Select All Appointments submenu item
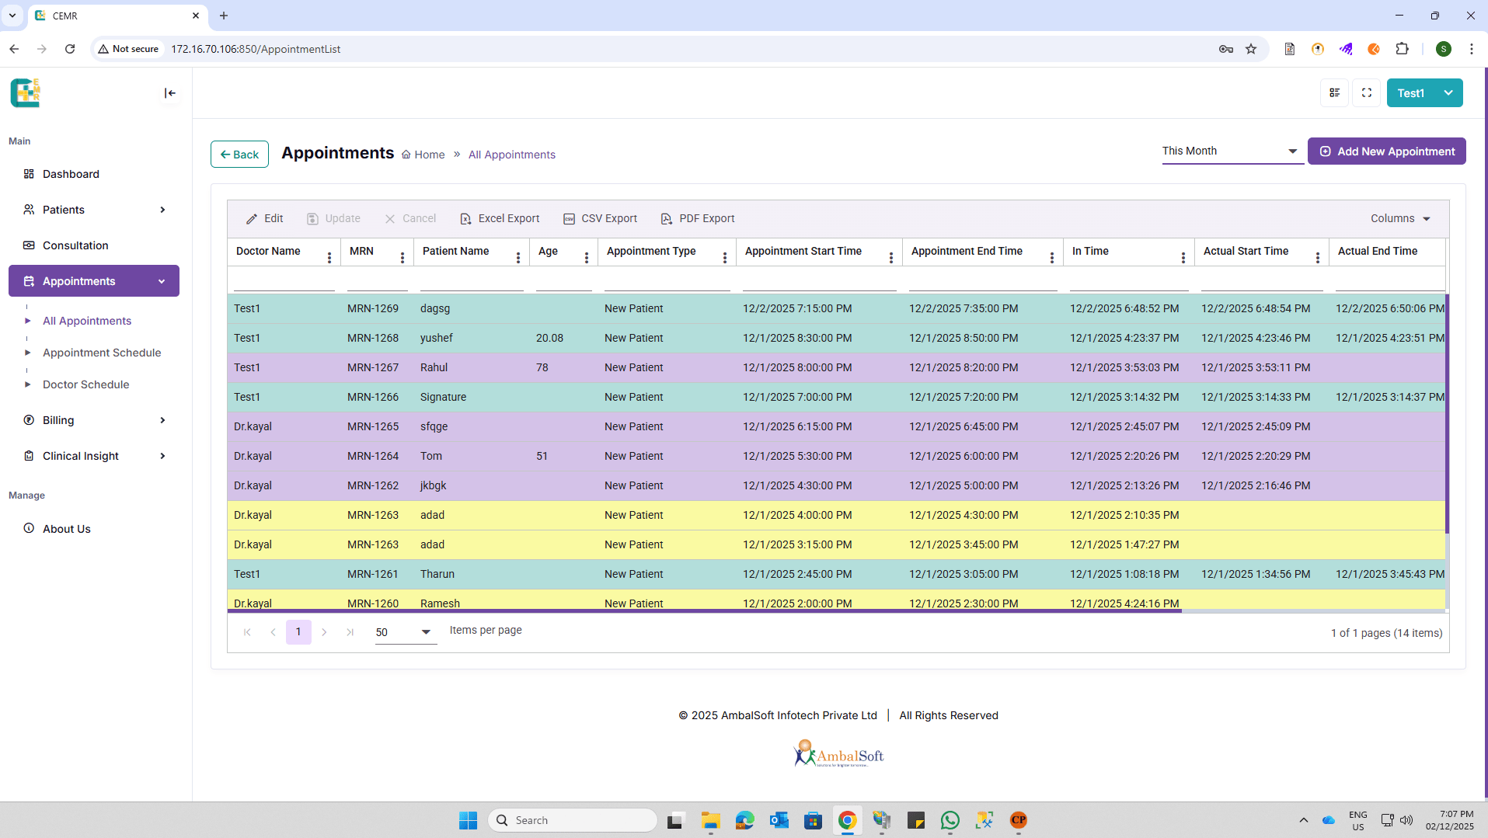This screenshot has width=1488, height=838. [87, 321]
